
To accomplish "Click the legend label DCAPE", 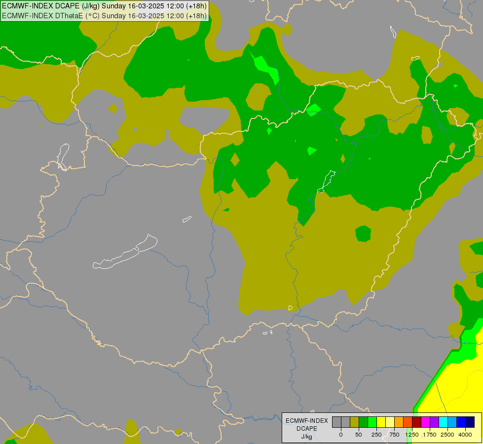I will (x=307, y=429).
